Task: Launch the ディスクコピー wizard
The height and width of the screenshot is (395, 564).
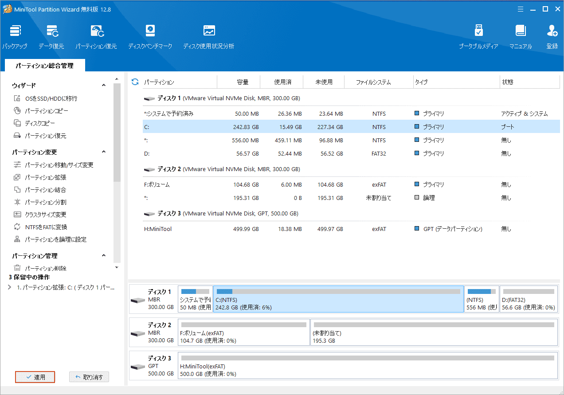Action: pos(34,123)
